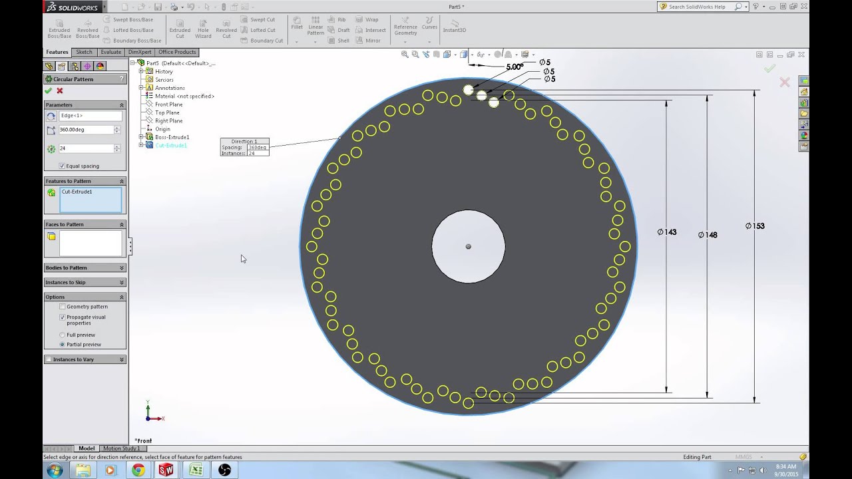The width and height of the screenshot is (852, 479).
Task: Switch to the Evaluate tab
Action: pyautogui.click(x=111, y=52)
